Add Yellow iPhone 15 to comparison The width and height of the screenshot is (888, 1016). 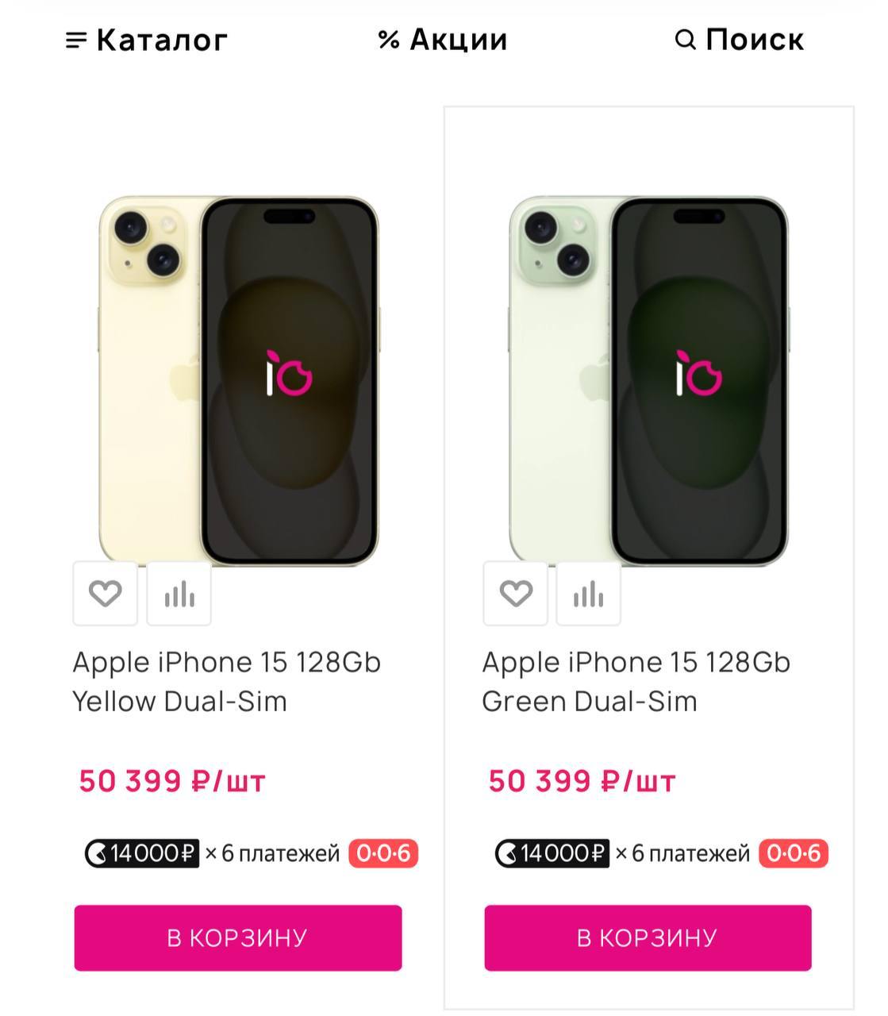click(x=179, y=594)
